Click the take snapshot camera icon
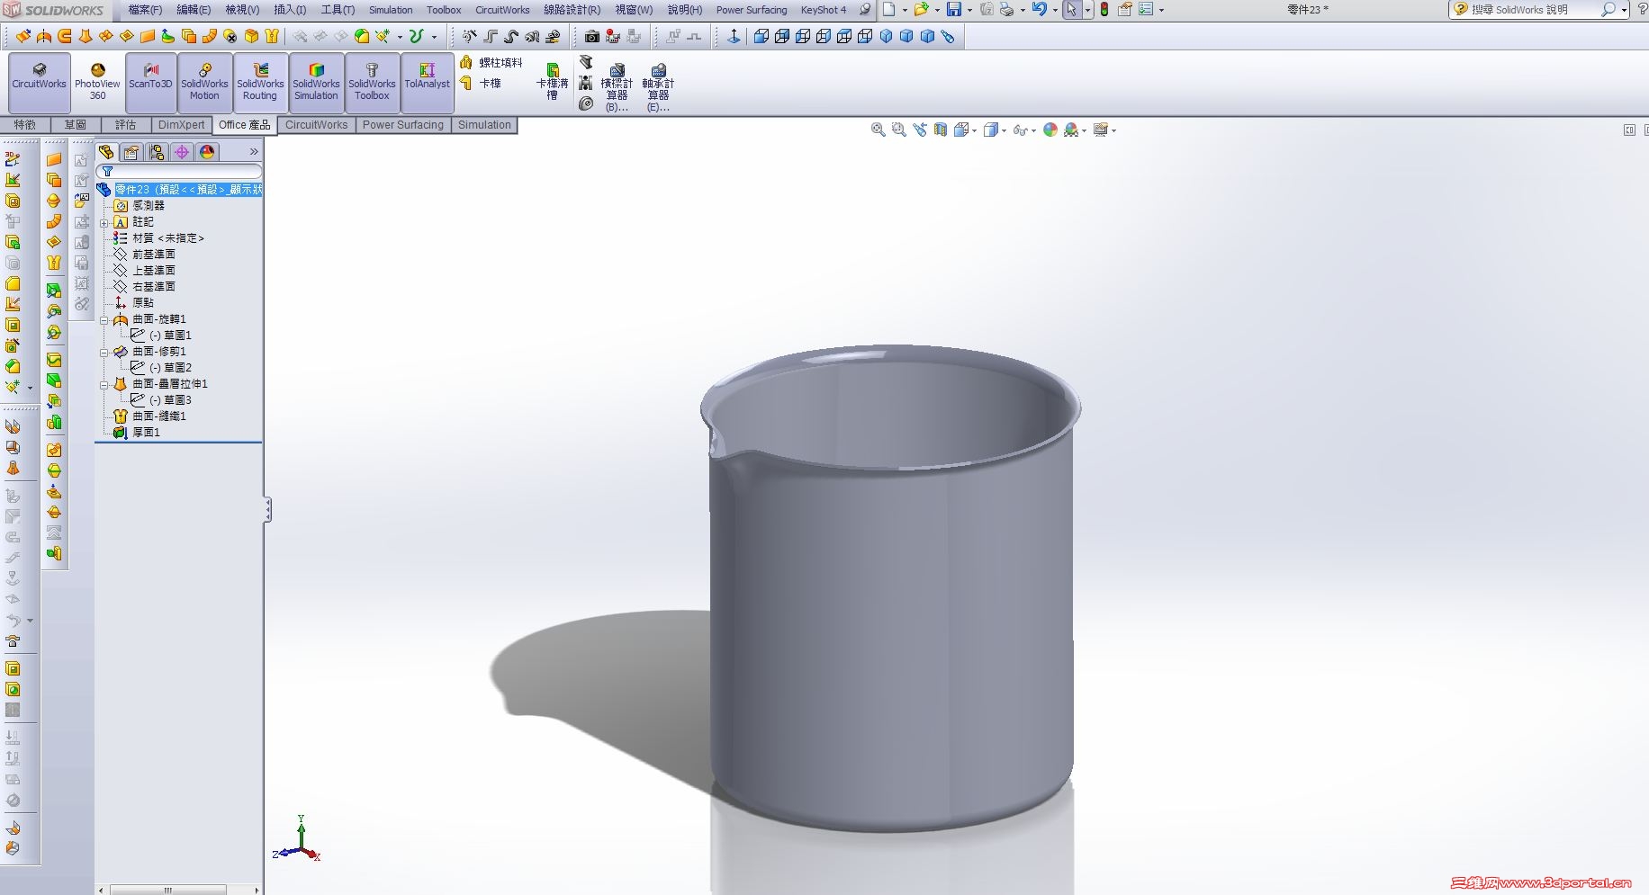Image resolution: width=1649 pixels, height=895 pixels. pos(591,37)
